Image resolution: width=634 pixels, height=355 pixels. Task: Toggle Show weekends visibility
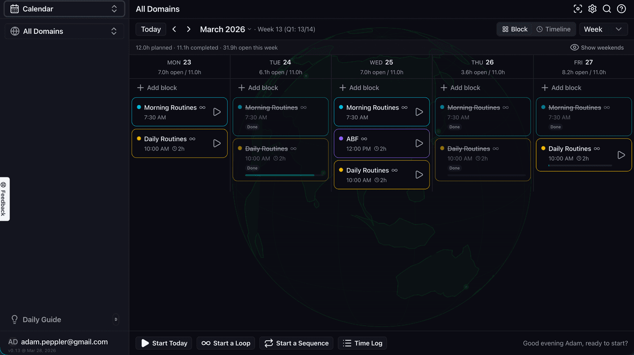coord(597,48)
